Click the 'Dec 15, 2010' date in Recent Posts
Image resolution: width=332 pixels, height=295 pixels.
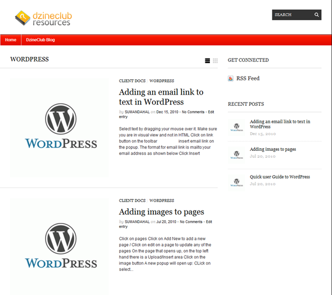coord(263,134)
